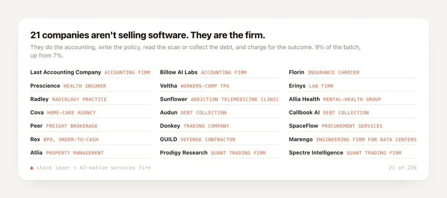Select Veltha workers-comp TPA entry
The image size is (447, 198).
pyautogui.click(x=219, y=86)
